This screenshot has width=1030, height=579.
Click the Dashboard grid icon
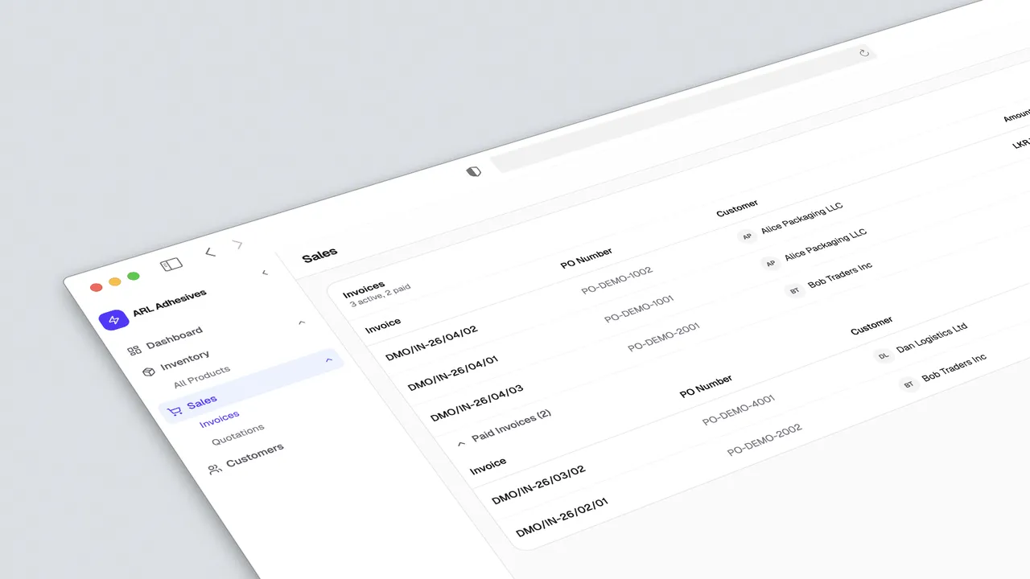tap(134, 351)
